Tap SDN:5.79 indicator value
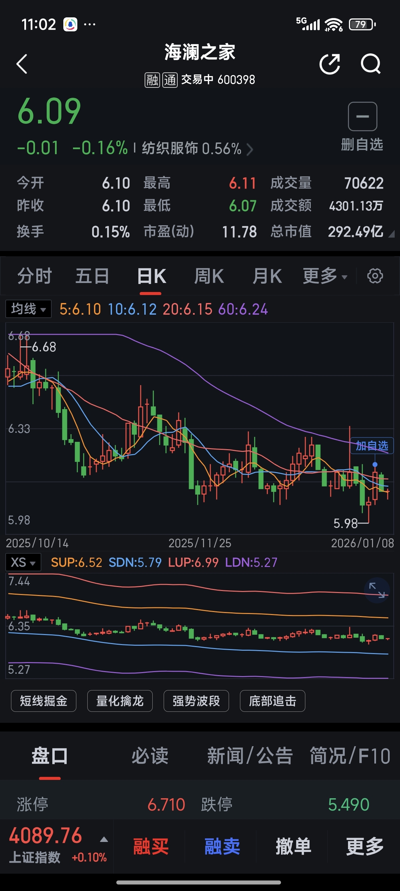Screen dimensions: 400x891 click(135, 562)
